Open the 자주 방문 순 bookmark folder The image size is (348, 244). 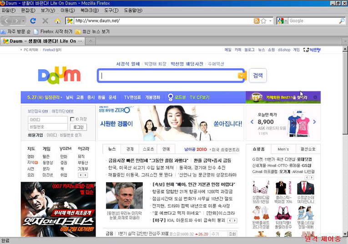point(15,32)
